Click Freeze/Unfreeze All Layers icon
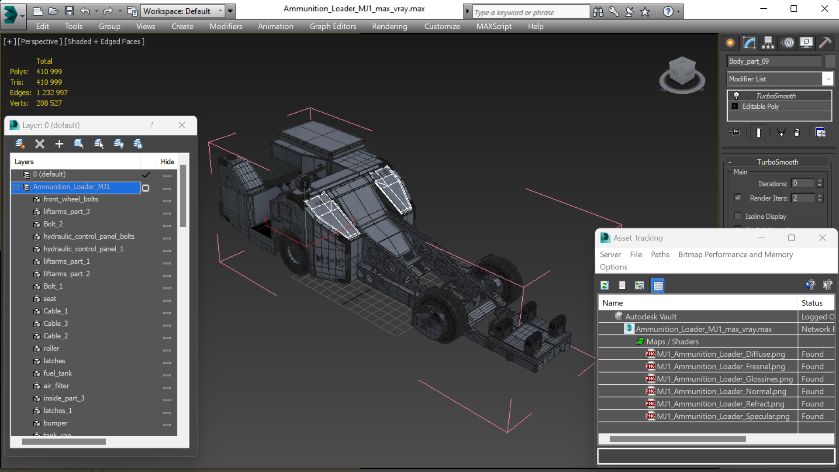The width and height of the screenshot is (839, 472). click(138, 144)
